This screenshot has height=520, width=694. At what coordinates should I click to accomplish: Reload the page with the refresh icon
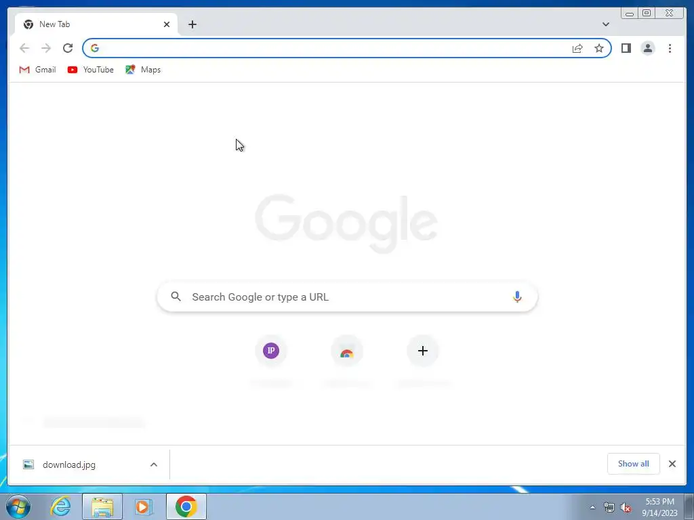[68, 48]
